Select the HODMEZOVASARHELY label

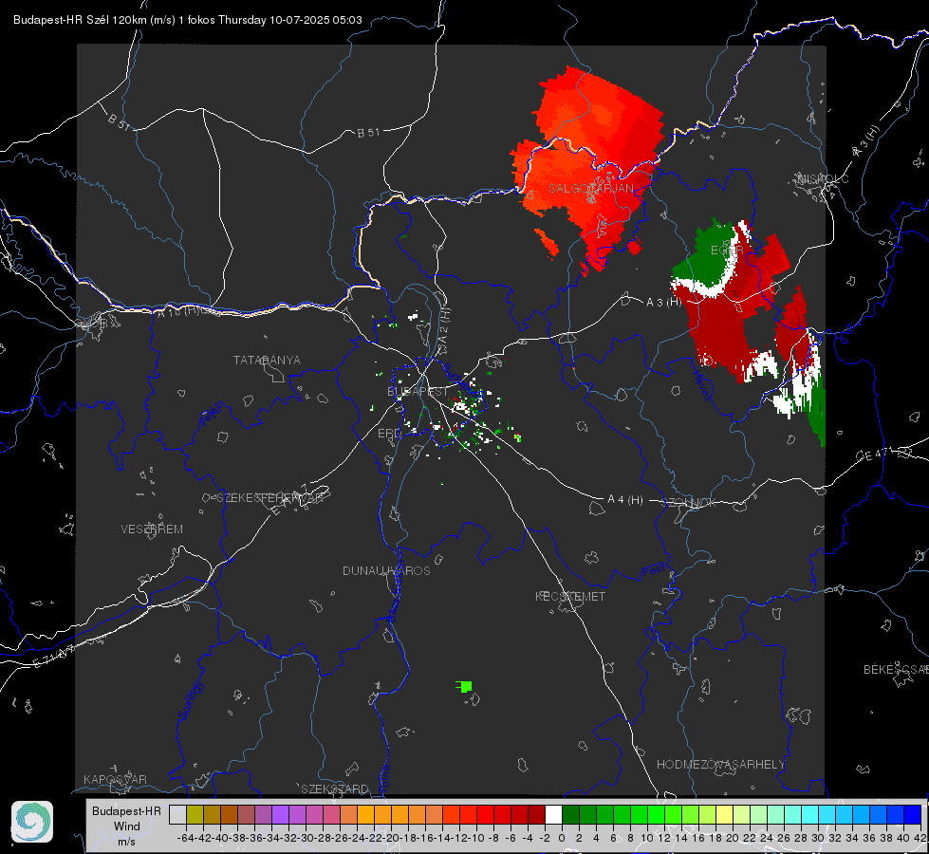721,765
